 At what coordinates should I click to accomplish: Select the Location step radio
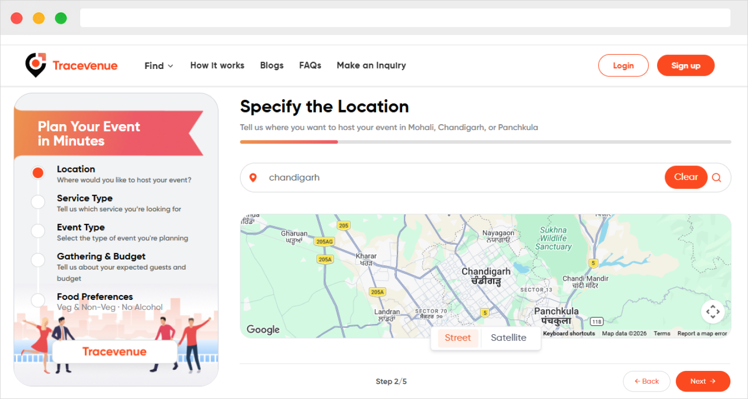(x=38, y=173)
